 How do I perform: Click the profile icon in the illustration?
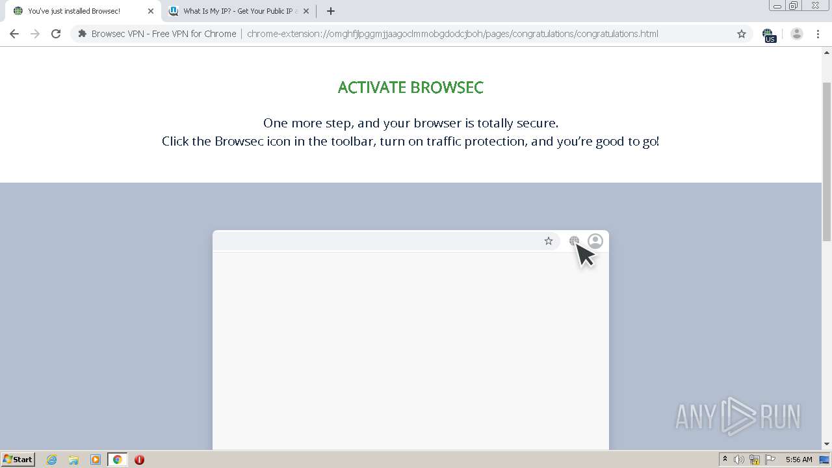tap(595, 241)
